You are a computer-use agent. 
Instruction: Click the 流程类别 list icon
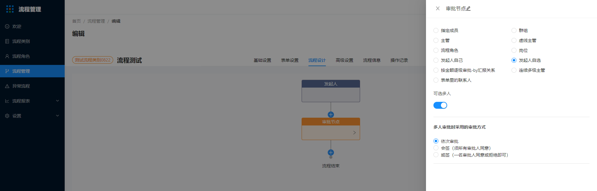tap(7, 41)
